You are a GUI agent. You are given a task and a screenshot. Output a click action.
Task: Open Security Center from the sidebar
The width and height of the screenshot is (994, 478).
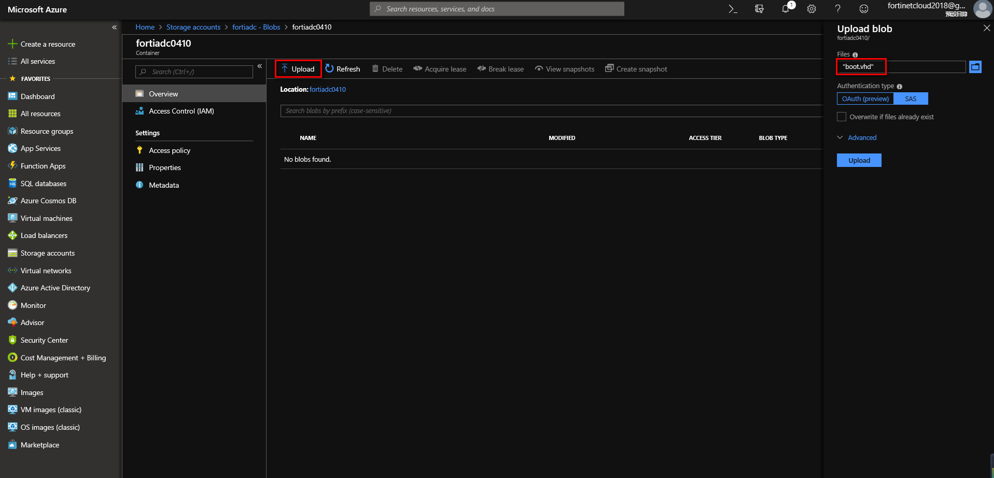click(x=44, y=340)
